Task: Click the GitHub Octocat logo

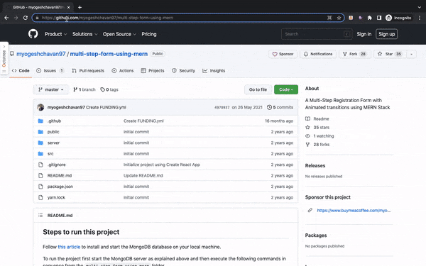Action: coord(33,34)
